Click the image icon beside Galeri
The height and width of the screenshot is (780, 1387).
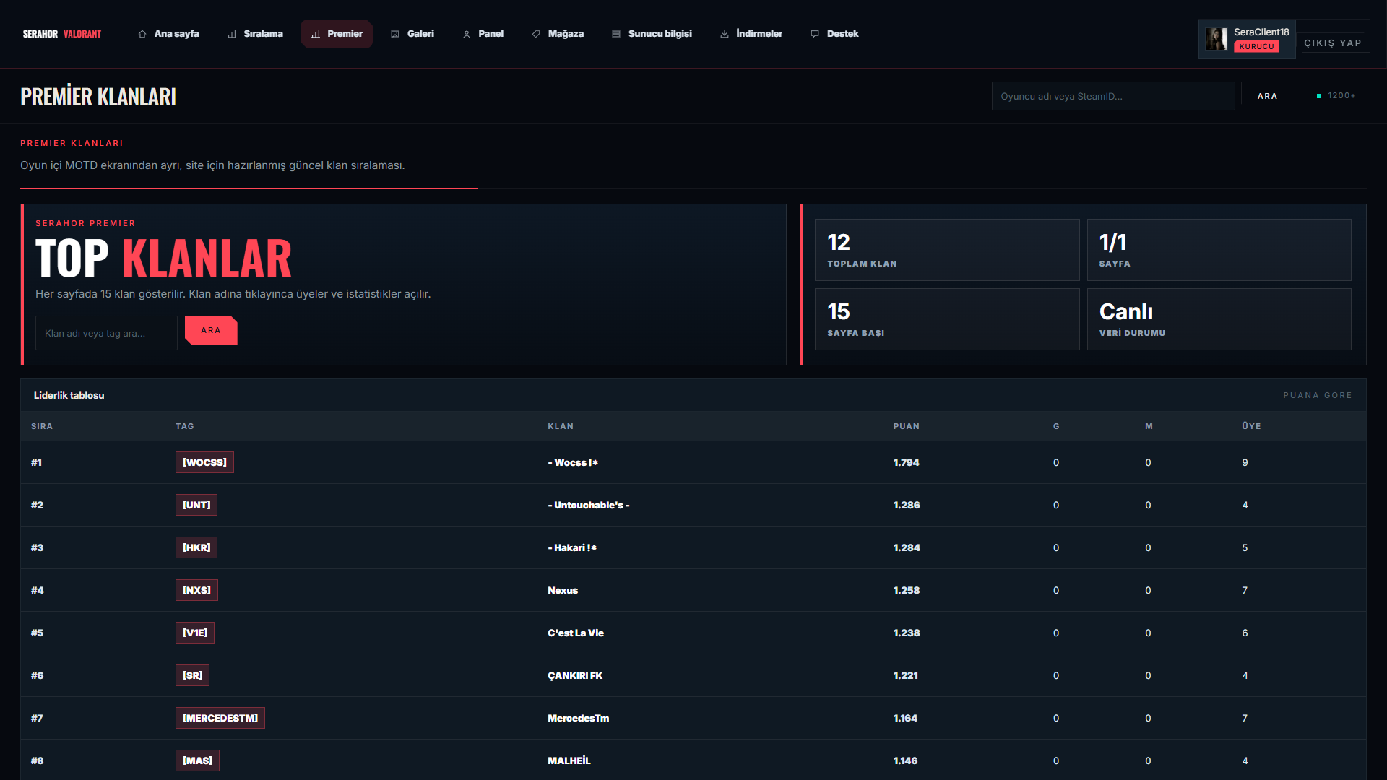[395, 34]
